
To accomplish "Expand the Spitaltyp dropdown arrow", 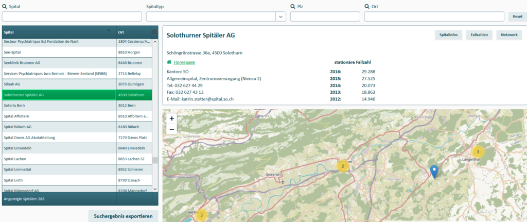I will pos(280,16).
